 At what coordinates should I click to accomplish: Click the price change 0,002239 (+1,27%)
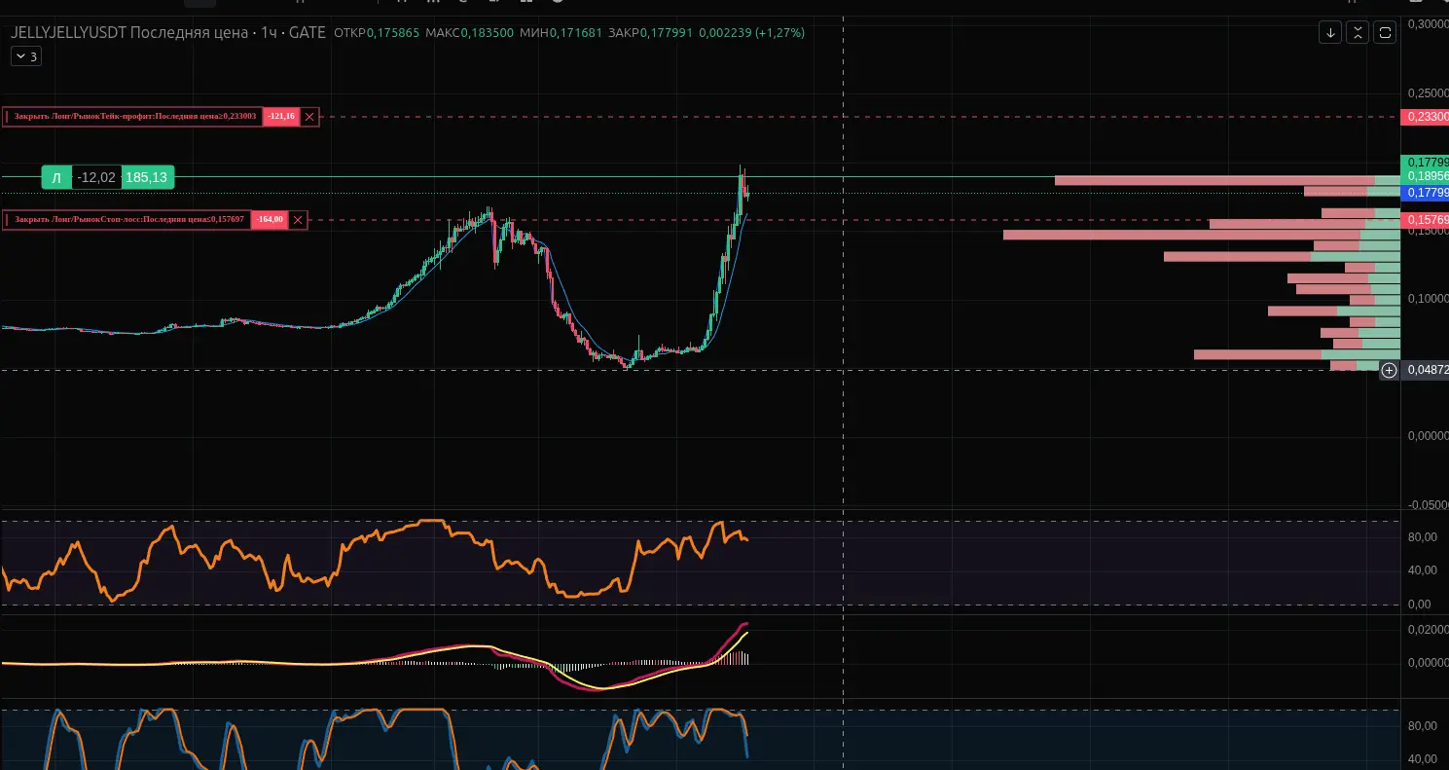click(751, 32)
